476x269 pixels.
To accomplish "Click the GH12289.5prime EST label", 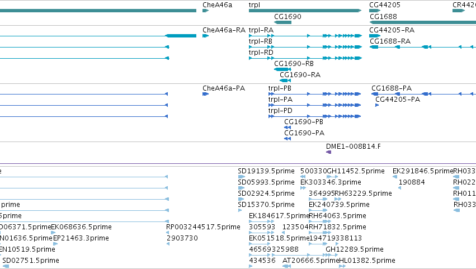I will [355, 249].
